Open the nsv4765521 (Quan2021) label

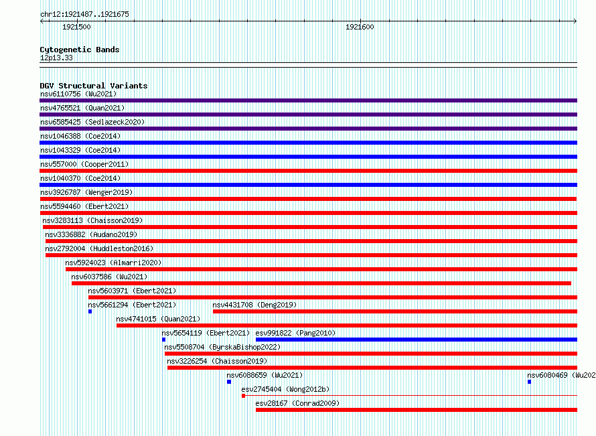(x=82, y=108)
